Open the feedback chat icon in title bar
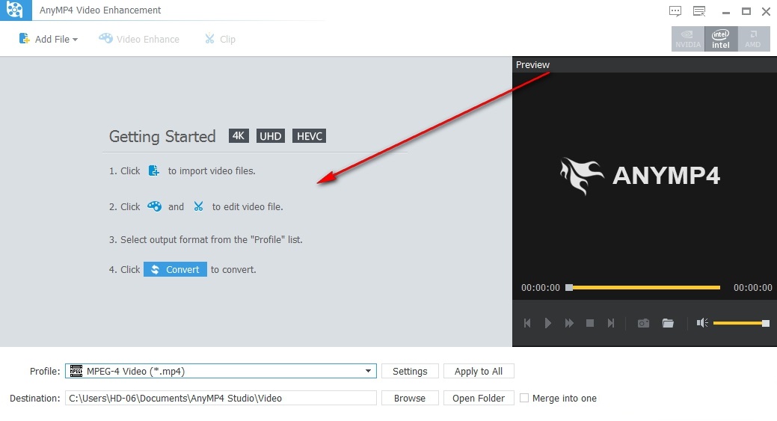777x421 pixels. [675, 11]
